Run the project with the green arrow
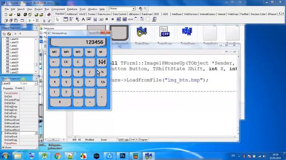 [x=29, y=20]
